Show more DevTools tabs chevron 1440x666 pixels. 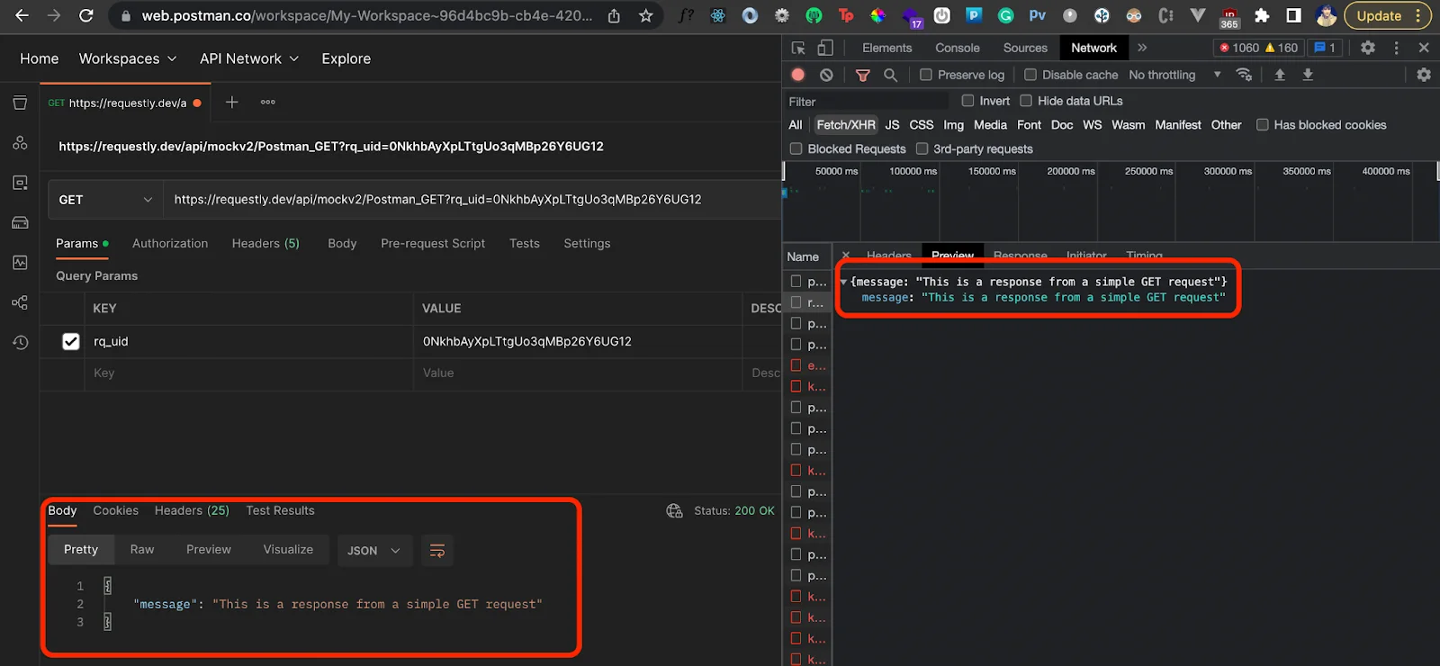(x=1142, y=48)
